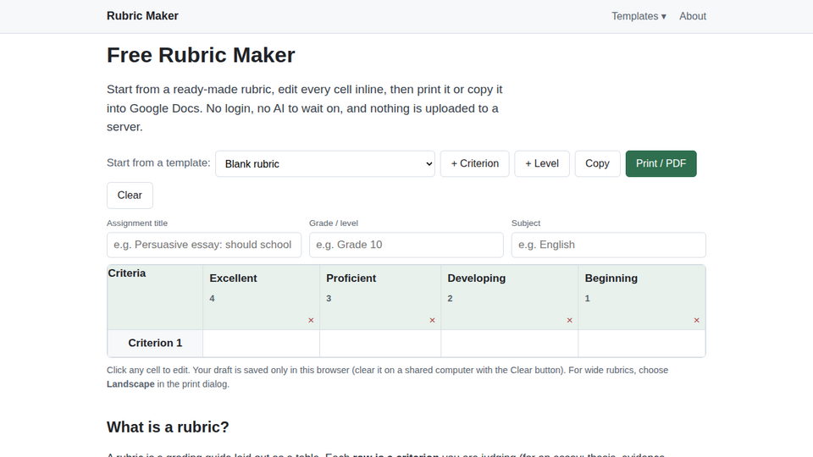The height and width of the screenshot is (457, 813).
Task: Click the Free Rubric Maker heading
Action: coord(201,55)
